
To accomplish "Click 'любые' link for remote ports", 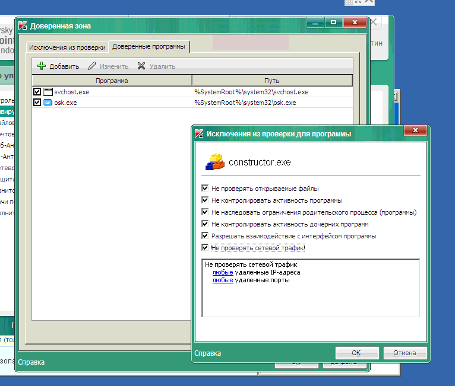I will tap(222, 280).
